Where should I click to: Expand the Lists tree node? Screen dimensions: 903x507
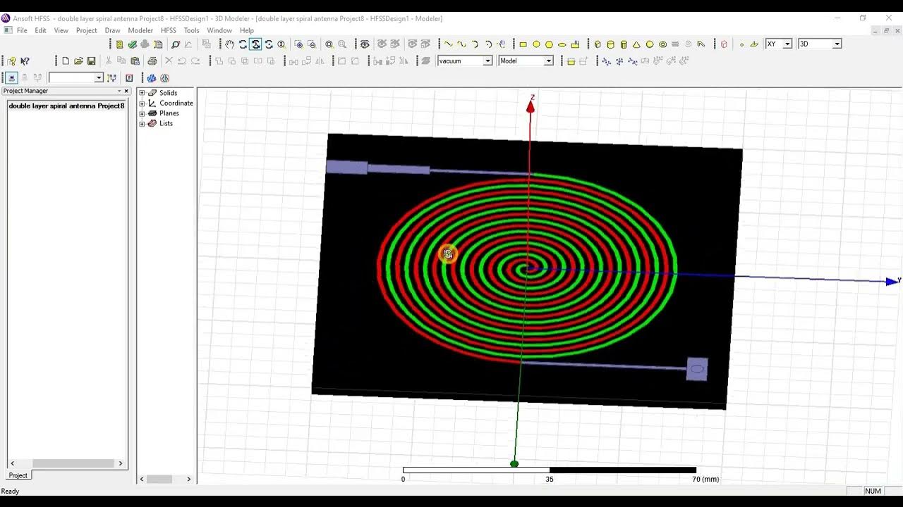coord(142,123)
